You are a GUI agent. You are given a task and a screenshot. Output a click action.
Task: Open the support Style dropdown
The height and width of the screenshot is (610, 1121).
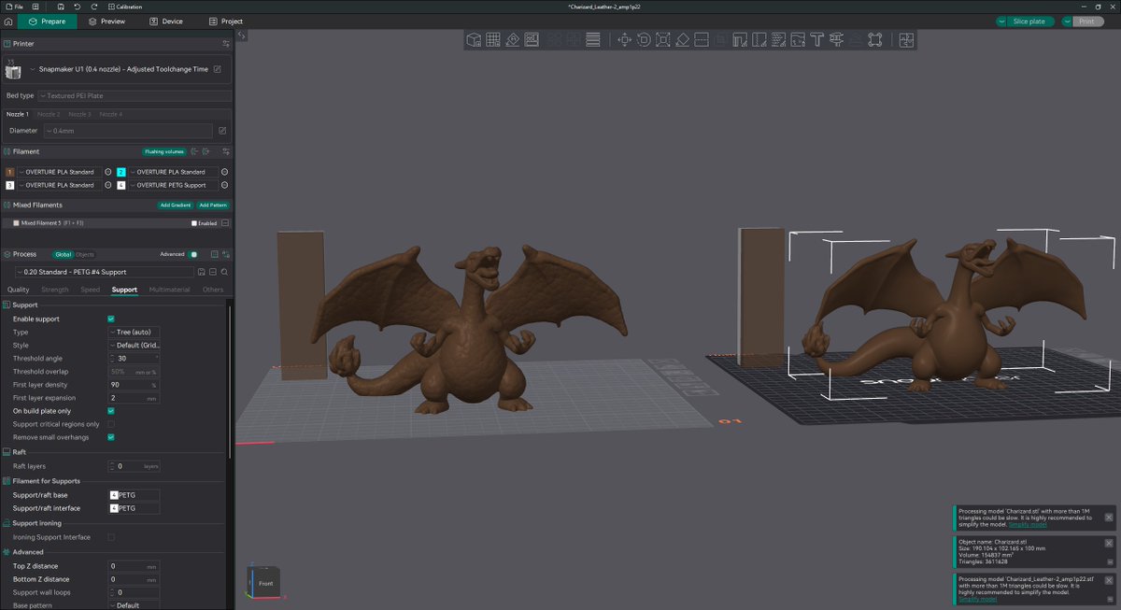135,345
